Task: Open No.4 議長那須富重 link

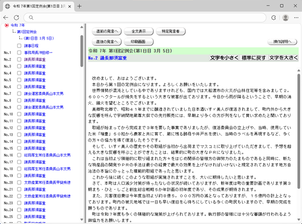Action: click(35, 73)
